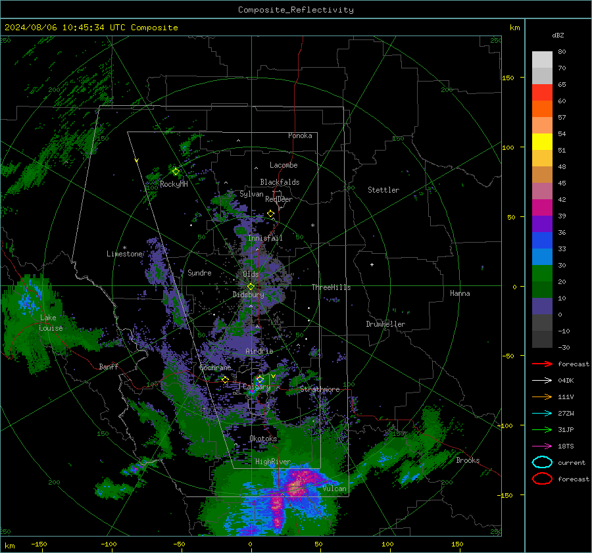
Task: Select the blue 36-33 dBZ swatch
Action: pos(542,240)
